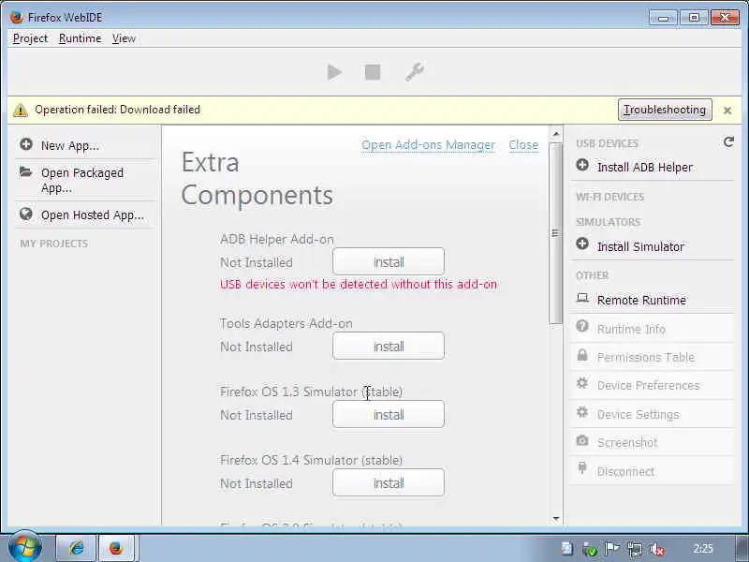Select Device Settings label
The height and width of the screenshot is (562, 749).
click(638, 414)
